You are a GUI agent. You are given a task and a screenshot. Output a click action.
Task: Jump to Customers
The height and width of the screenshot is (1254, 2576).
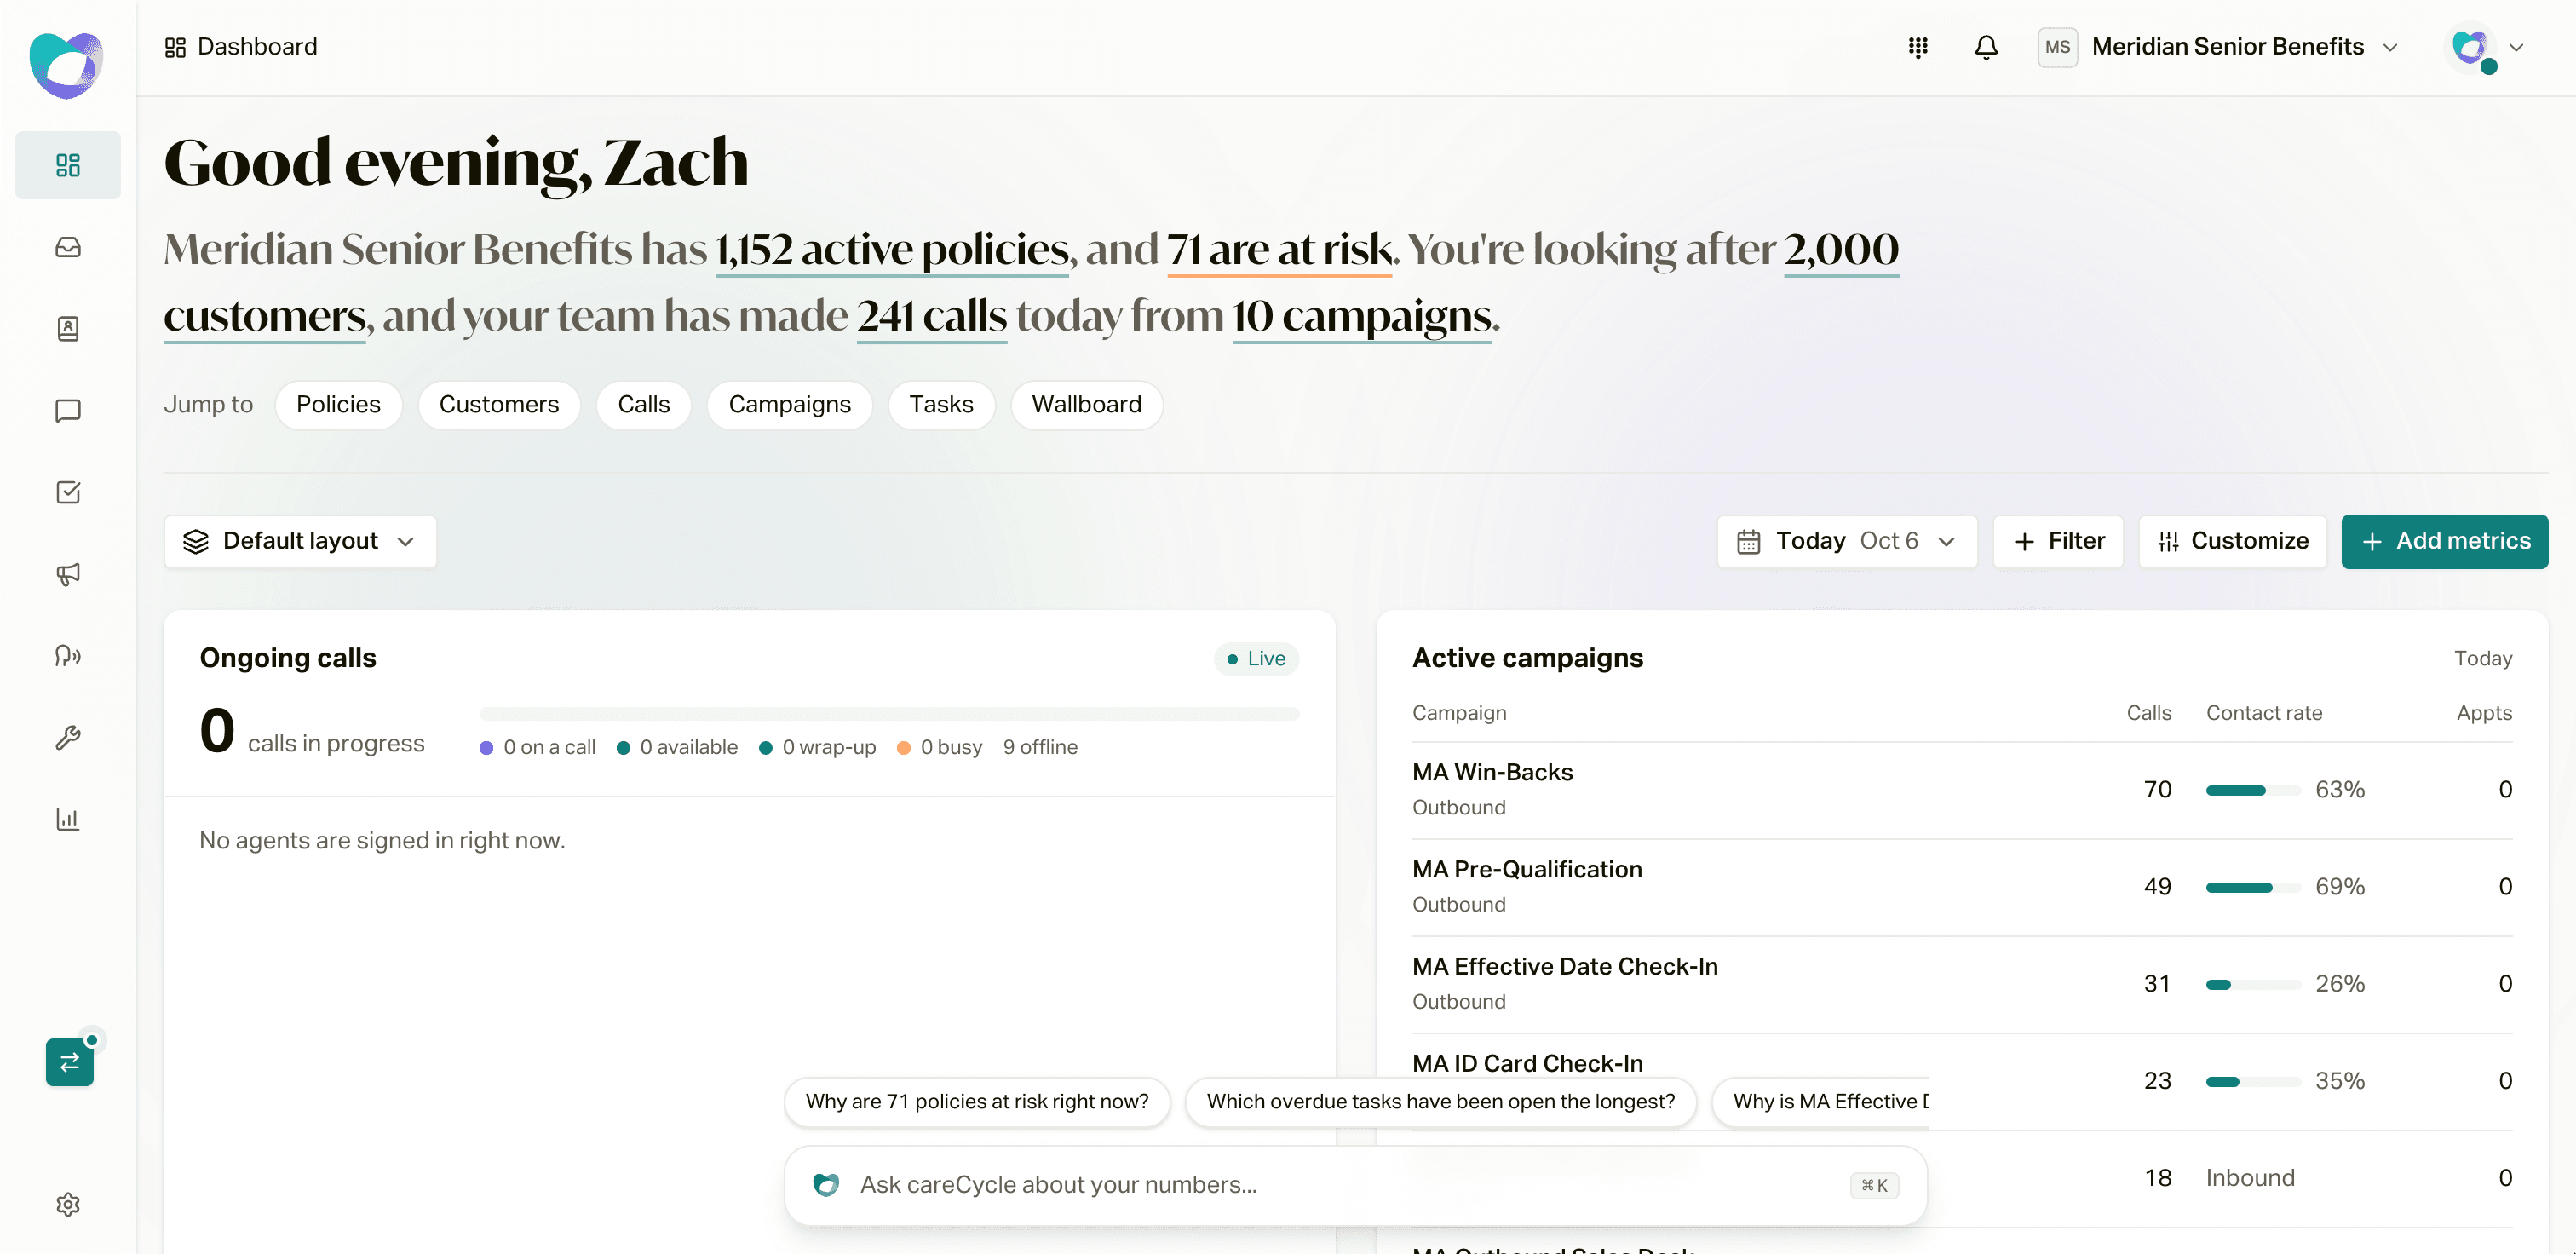tap(499, 404)
